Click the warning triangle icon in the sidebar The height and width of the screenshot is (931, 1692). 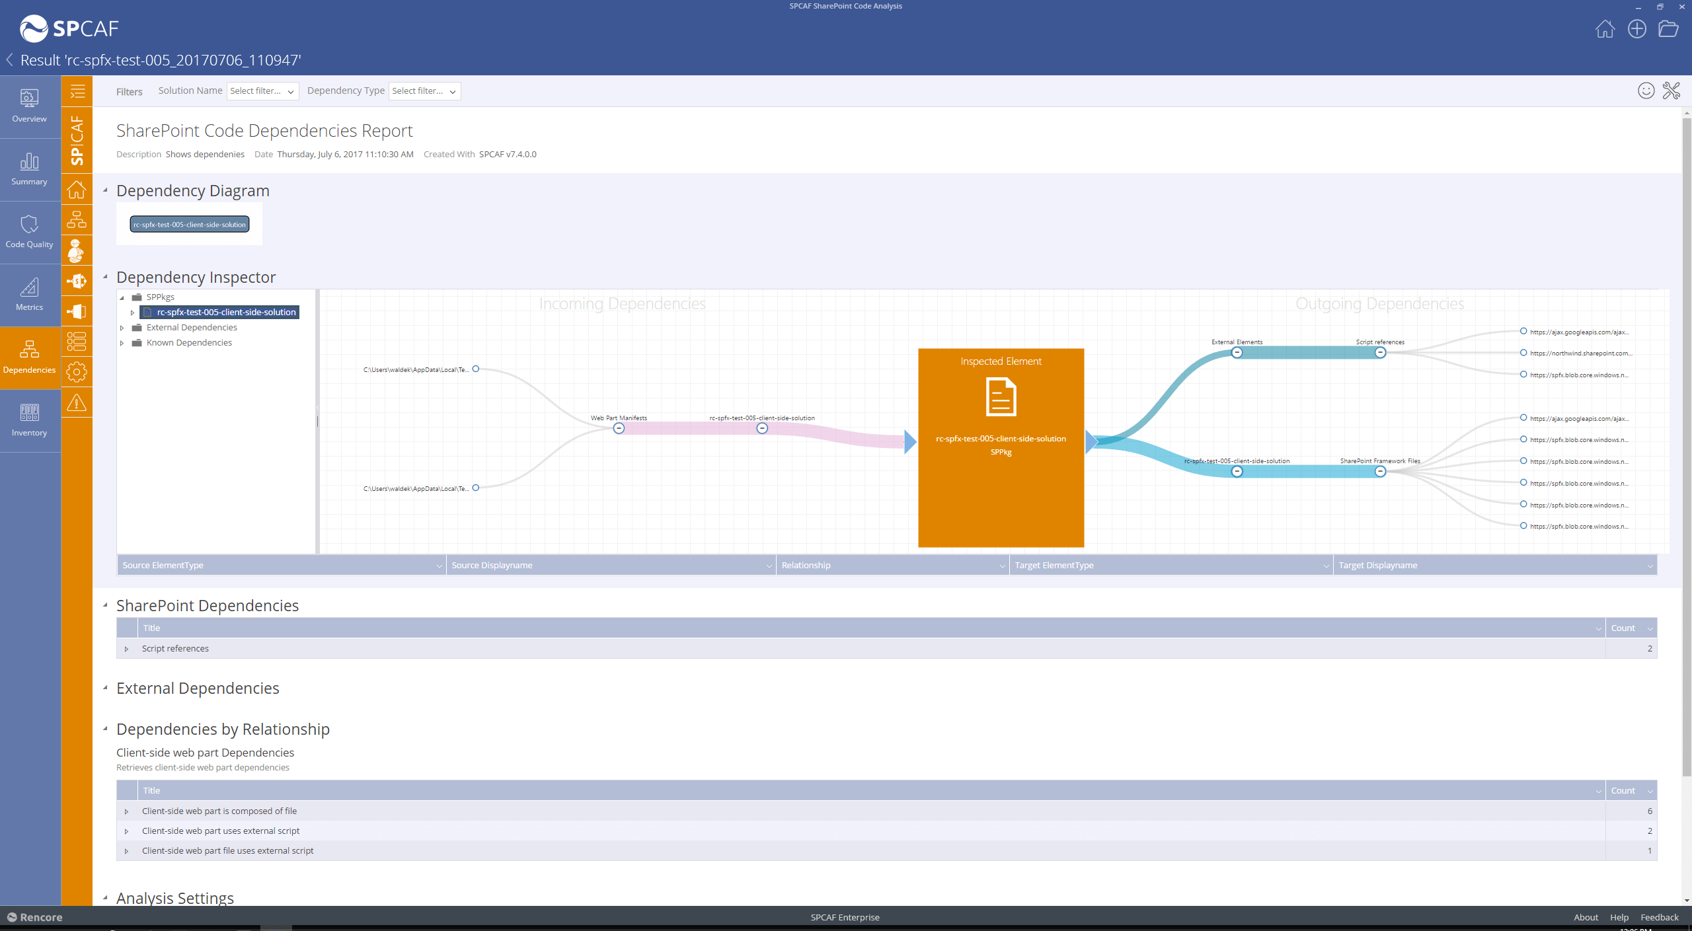click(77, 402)
